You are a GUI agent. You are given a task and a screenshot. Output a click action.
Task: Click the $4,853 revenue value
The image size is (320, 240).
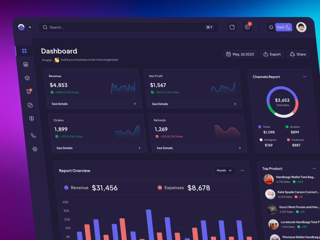pyautogui.click(x=59, y=85)
